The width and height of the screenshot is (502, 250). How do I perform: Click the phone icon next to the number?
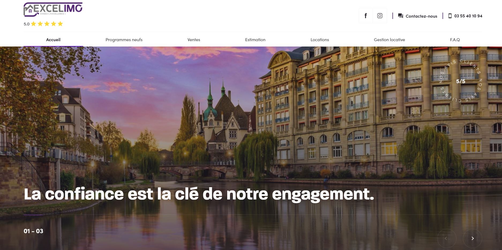450,16
